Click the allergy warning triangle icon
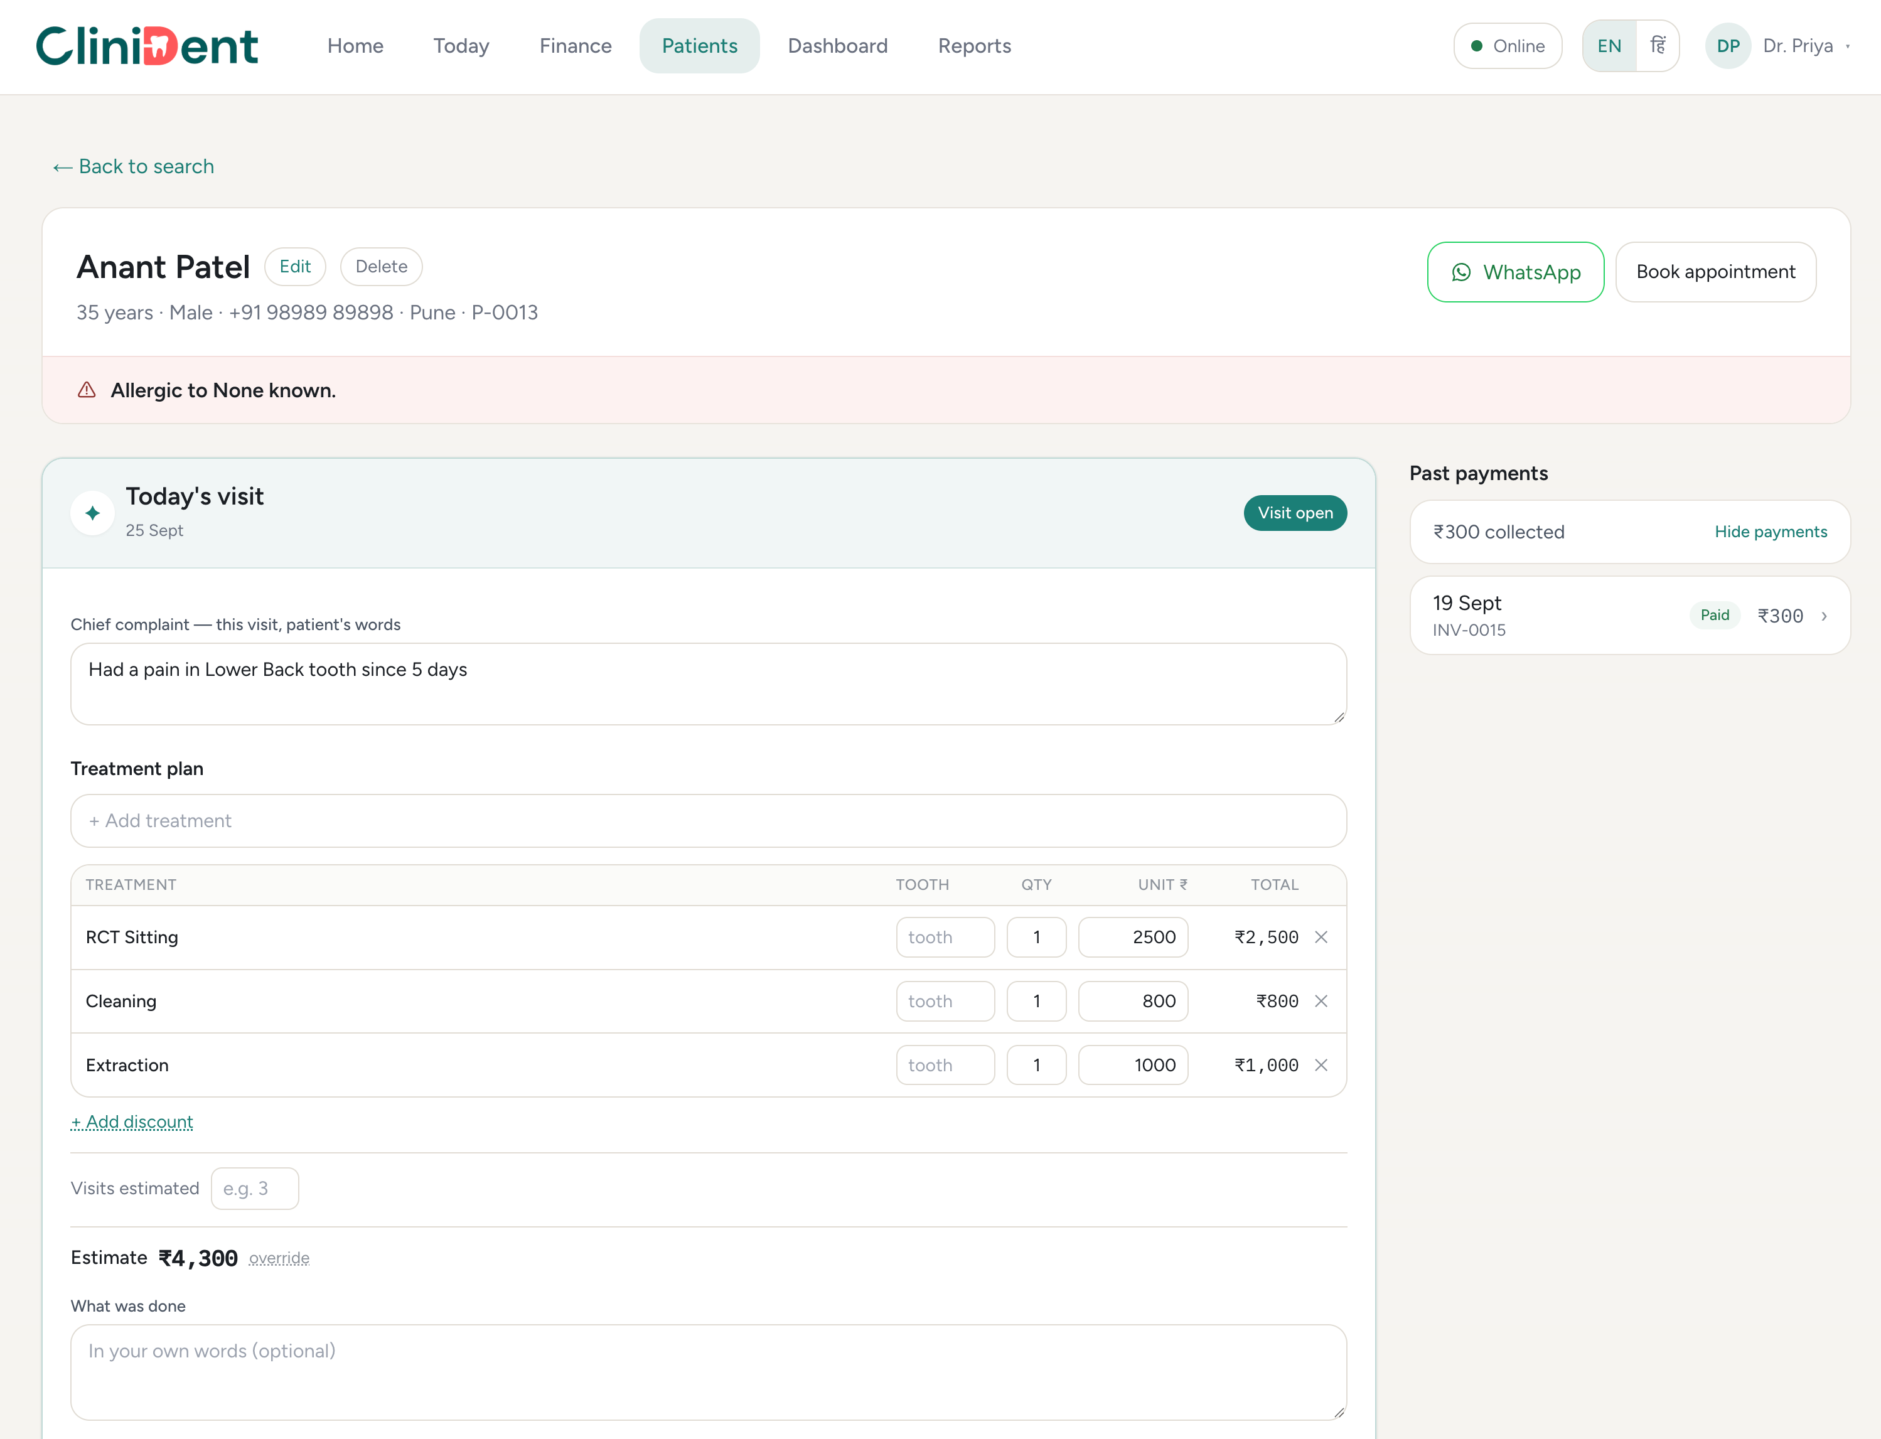 87,390
